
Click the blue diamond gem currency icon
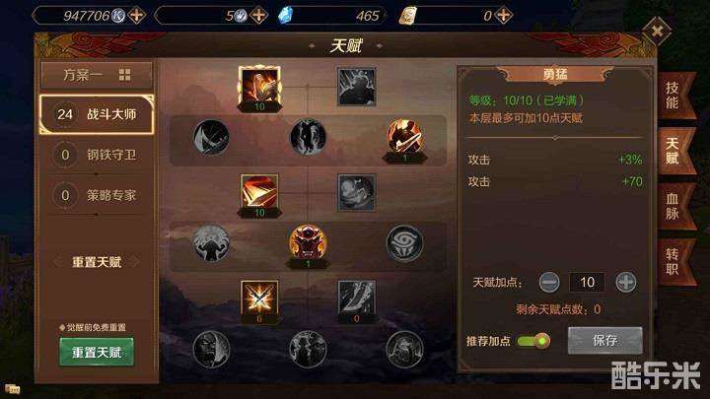coord(285,15)
